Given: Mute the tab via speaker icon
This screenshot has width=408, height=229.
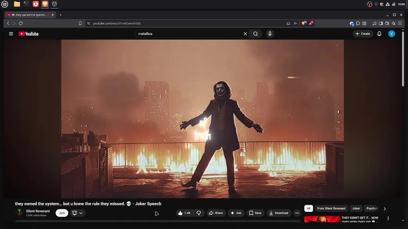Looking at the screenshot, I should (x=13, y=15).
